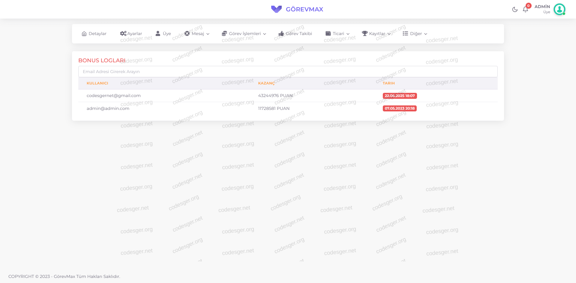The image size is (576, 283).
Task: Expand the Mesaj dropdown menu
Action: point(197,34)
